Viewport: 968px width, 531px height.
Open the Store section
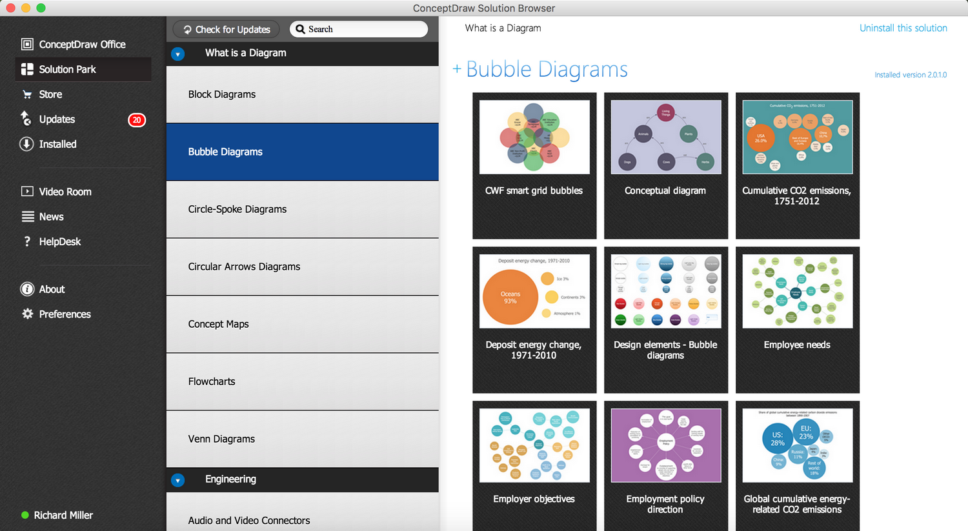click(x=50, y=94)
